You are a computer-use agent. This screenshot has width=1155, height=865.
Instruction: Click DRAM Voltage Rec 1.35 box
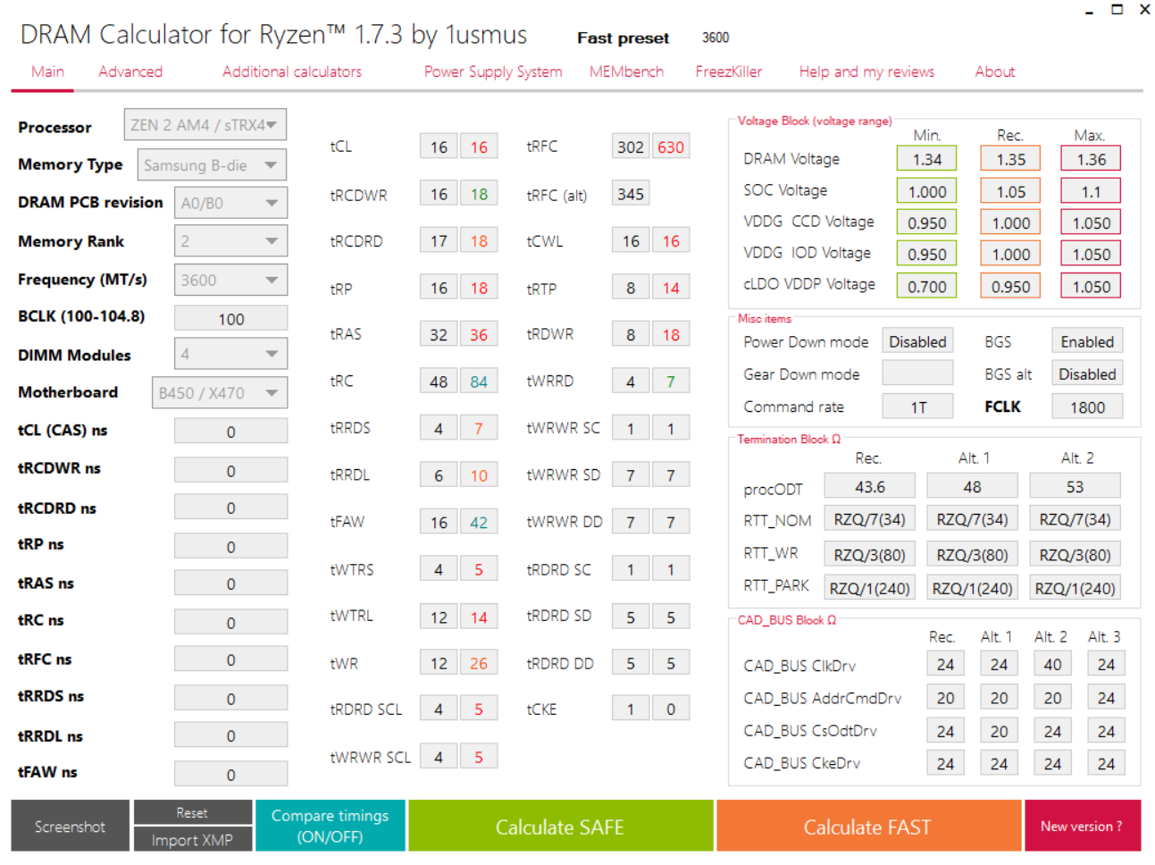[x=1010, y=159]
